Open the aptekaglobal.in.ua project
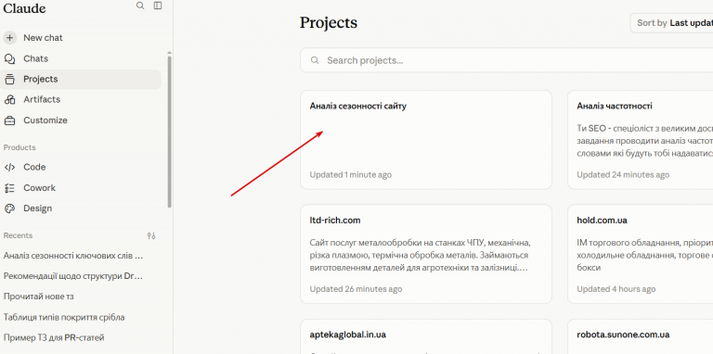The width and height of the screenshot is (713, 354). click(426, 336)
